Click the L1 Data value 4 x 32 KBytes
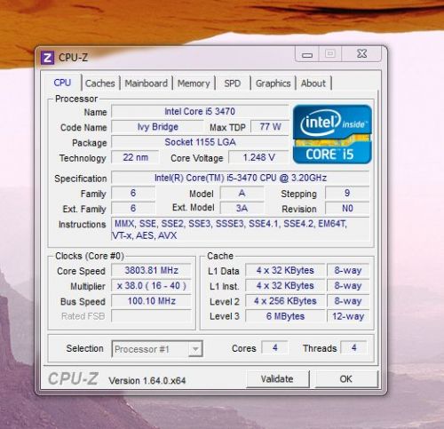 click(x=285, y=270)
